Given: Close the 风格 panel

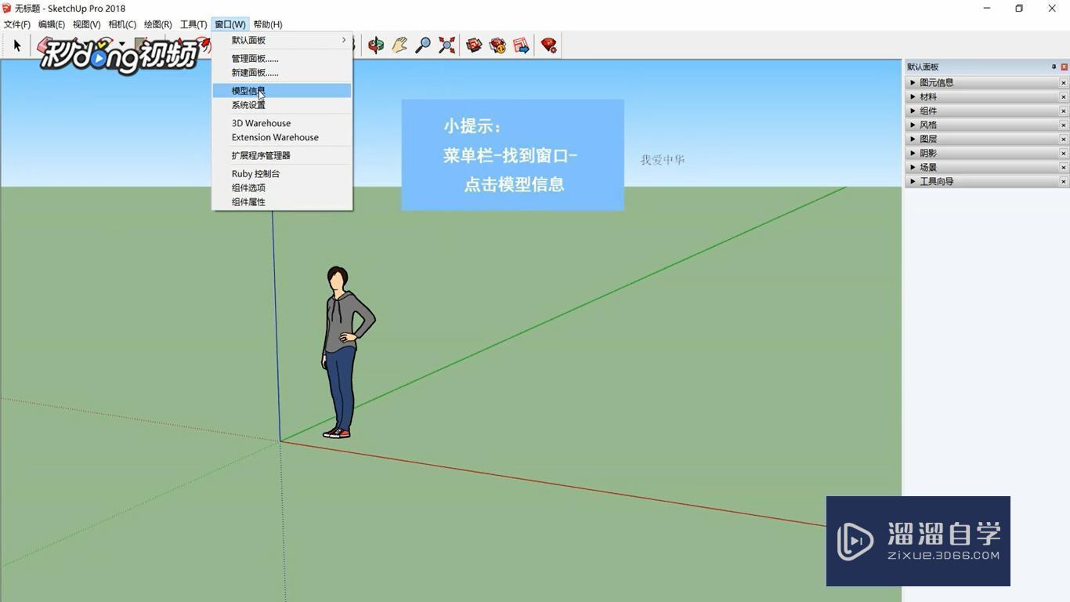Looking at the screenshot, I should tap(1064, 125).
